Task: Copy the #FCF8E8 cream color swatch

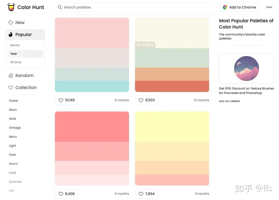Action: coord(172,32)
